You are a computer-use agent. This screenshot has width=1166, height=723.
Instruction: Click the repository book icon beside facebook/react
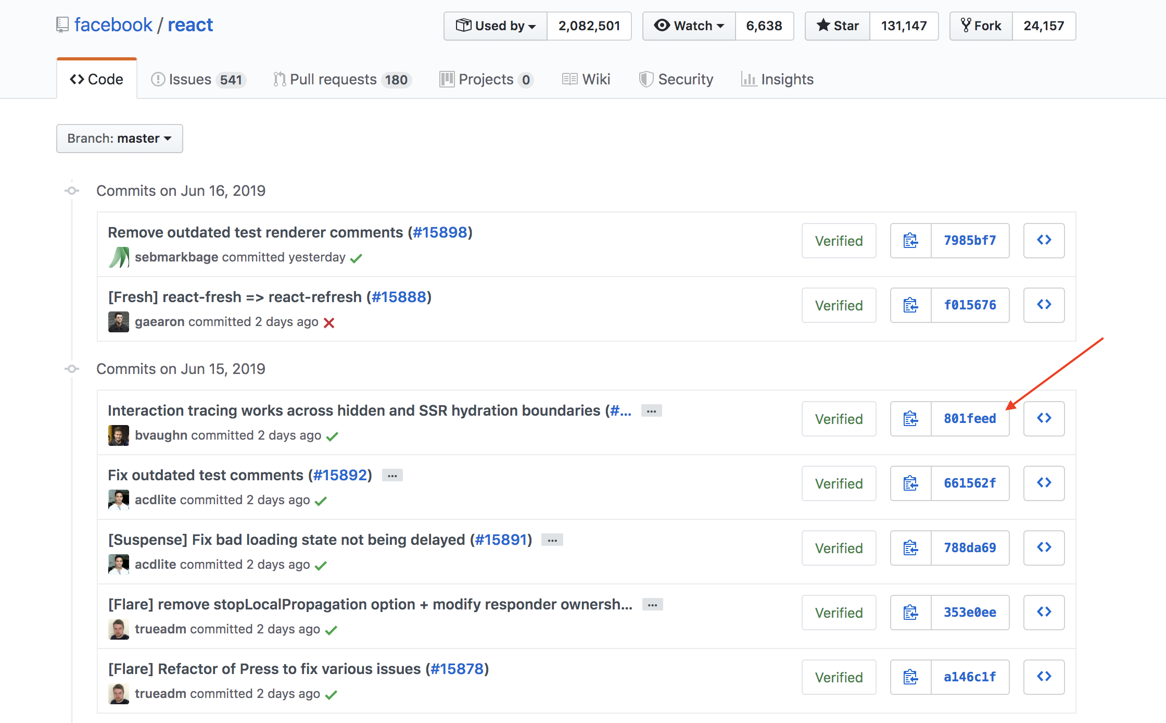(x=62, y=24)
